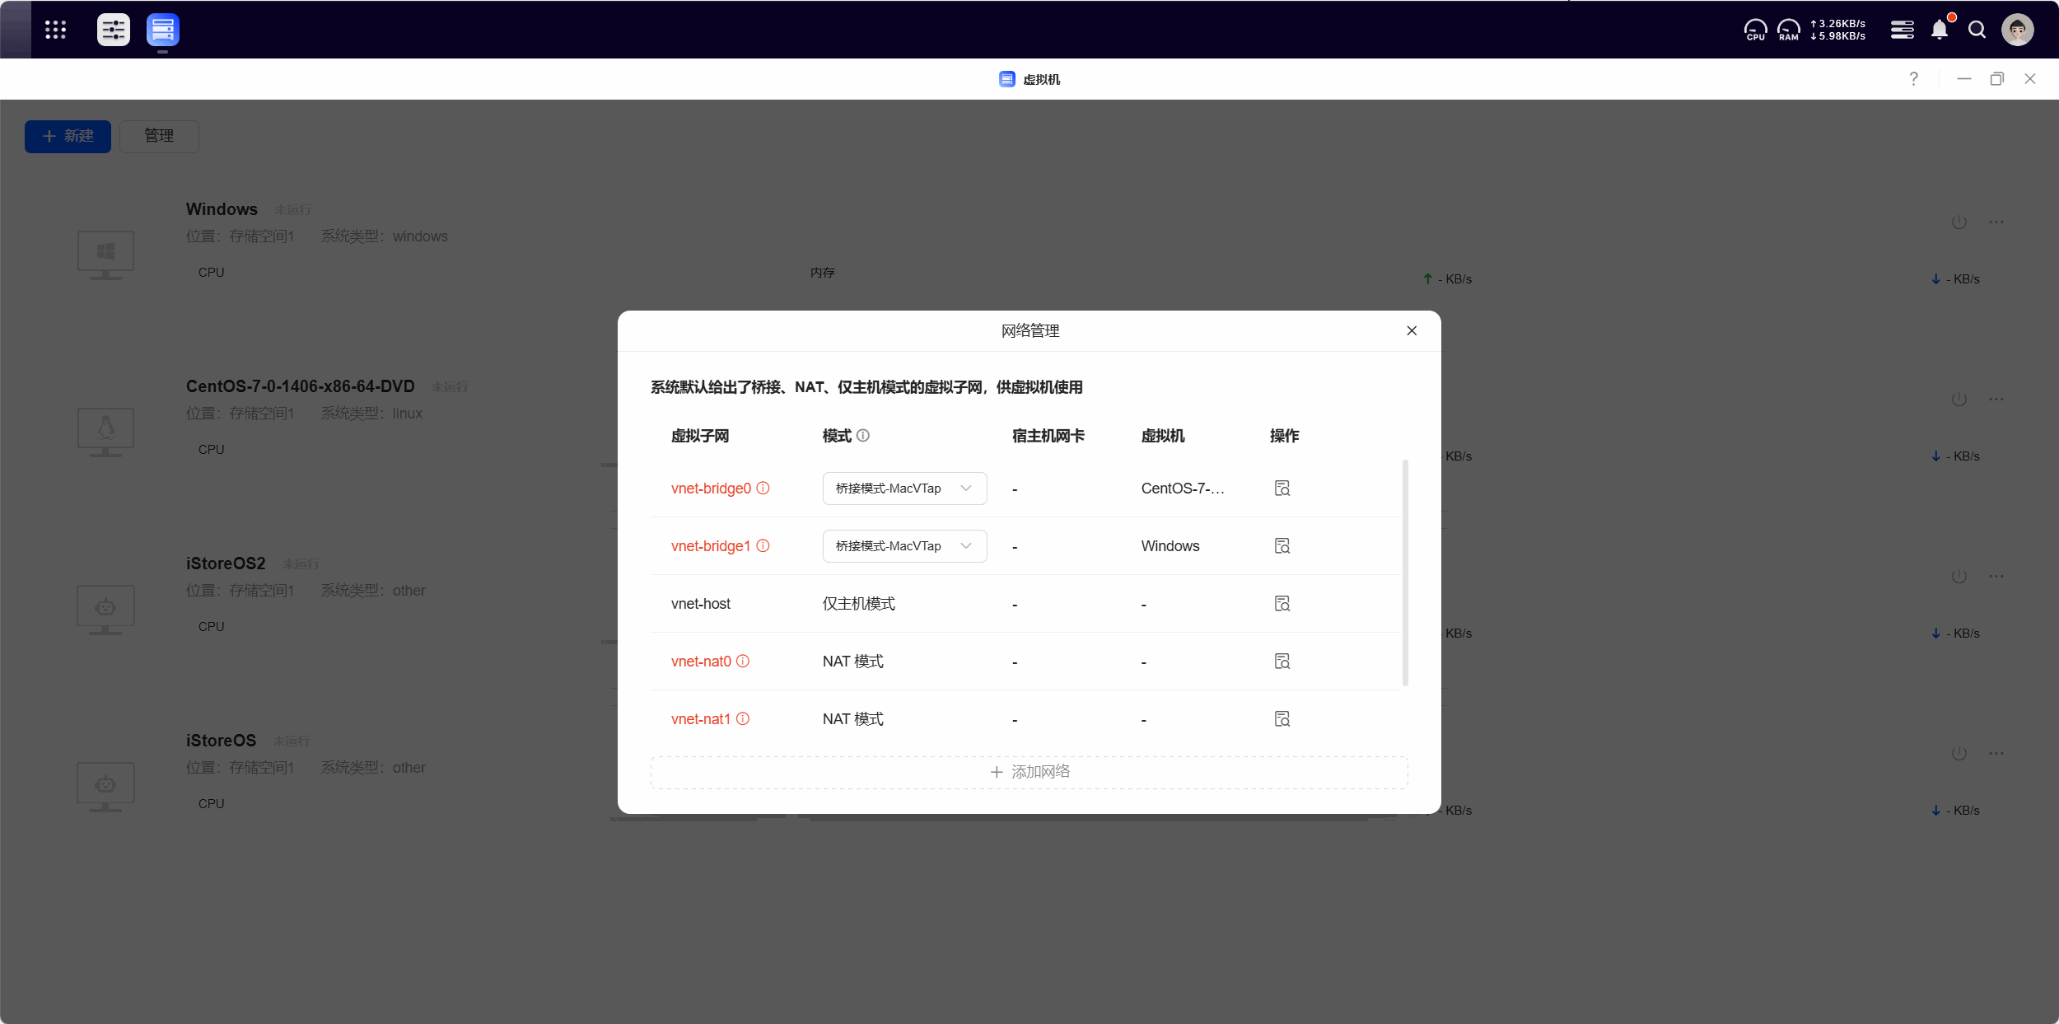The width and height of the screenshot is (2059, 1024).
Task: Click details icon for vnet-nat0 row
Action: [1282, 662]
